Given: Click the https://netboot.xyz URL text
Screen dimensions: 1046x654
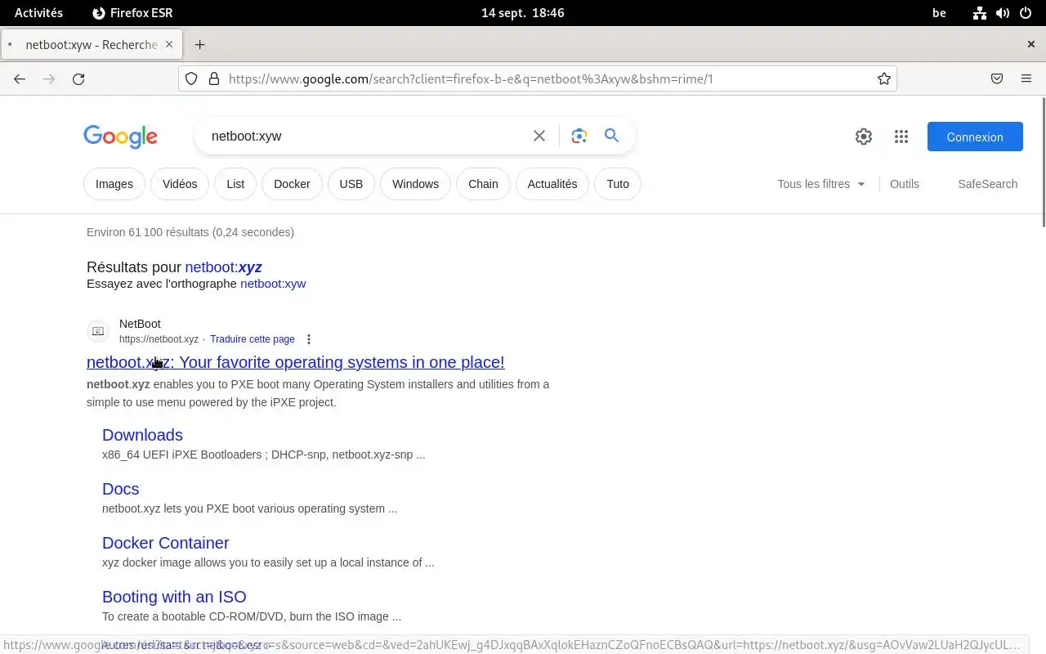Looking at the screenshot, I should pyautogui.click(x=159, y=339).
